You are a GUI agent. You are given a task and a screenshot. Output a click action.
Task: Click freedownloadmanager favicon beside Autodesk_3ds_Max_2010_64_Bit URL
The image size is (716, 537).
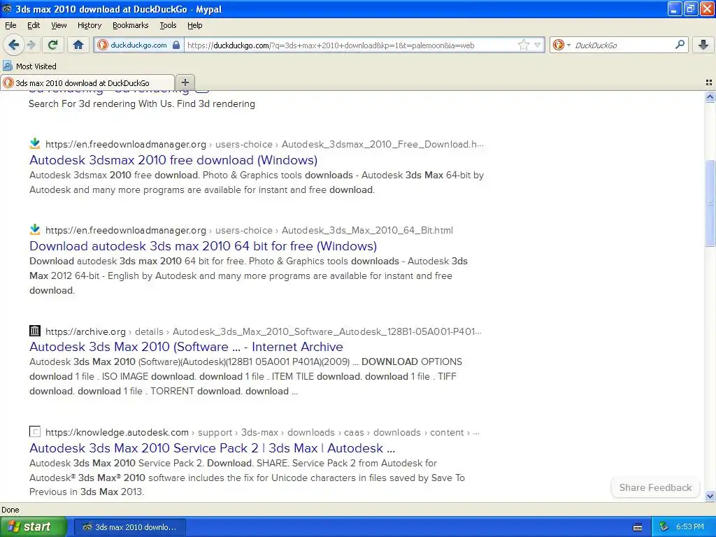click(35, 229)
